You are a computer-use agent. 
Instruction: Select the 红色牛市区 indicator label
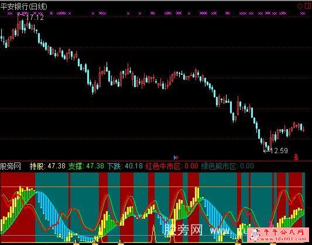(163, 166)
